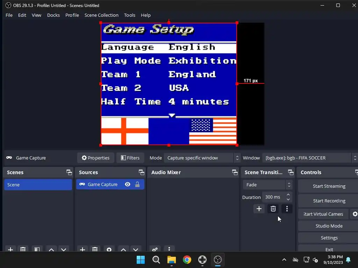Float the Scene Transitions dock popout icon
The image size is (358, 268).
pyautogui.click(x=291, y=172)
